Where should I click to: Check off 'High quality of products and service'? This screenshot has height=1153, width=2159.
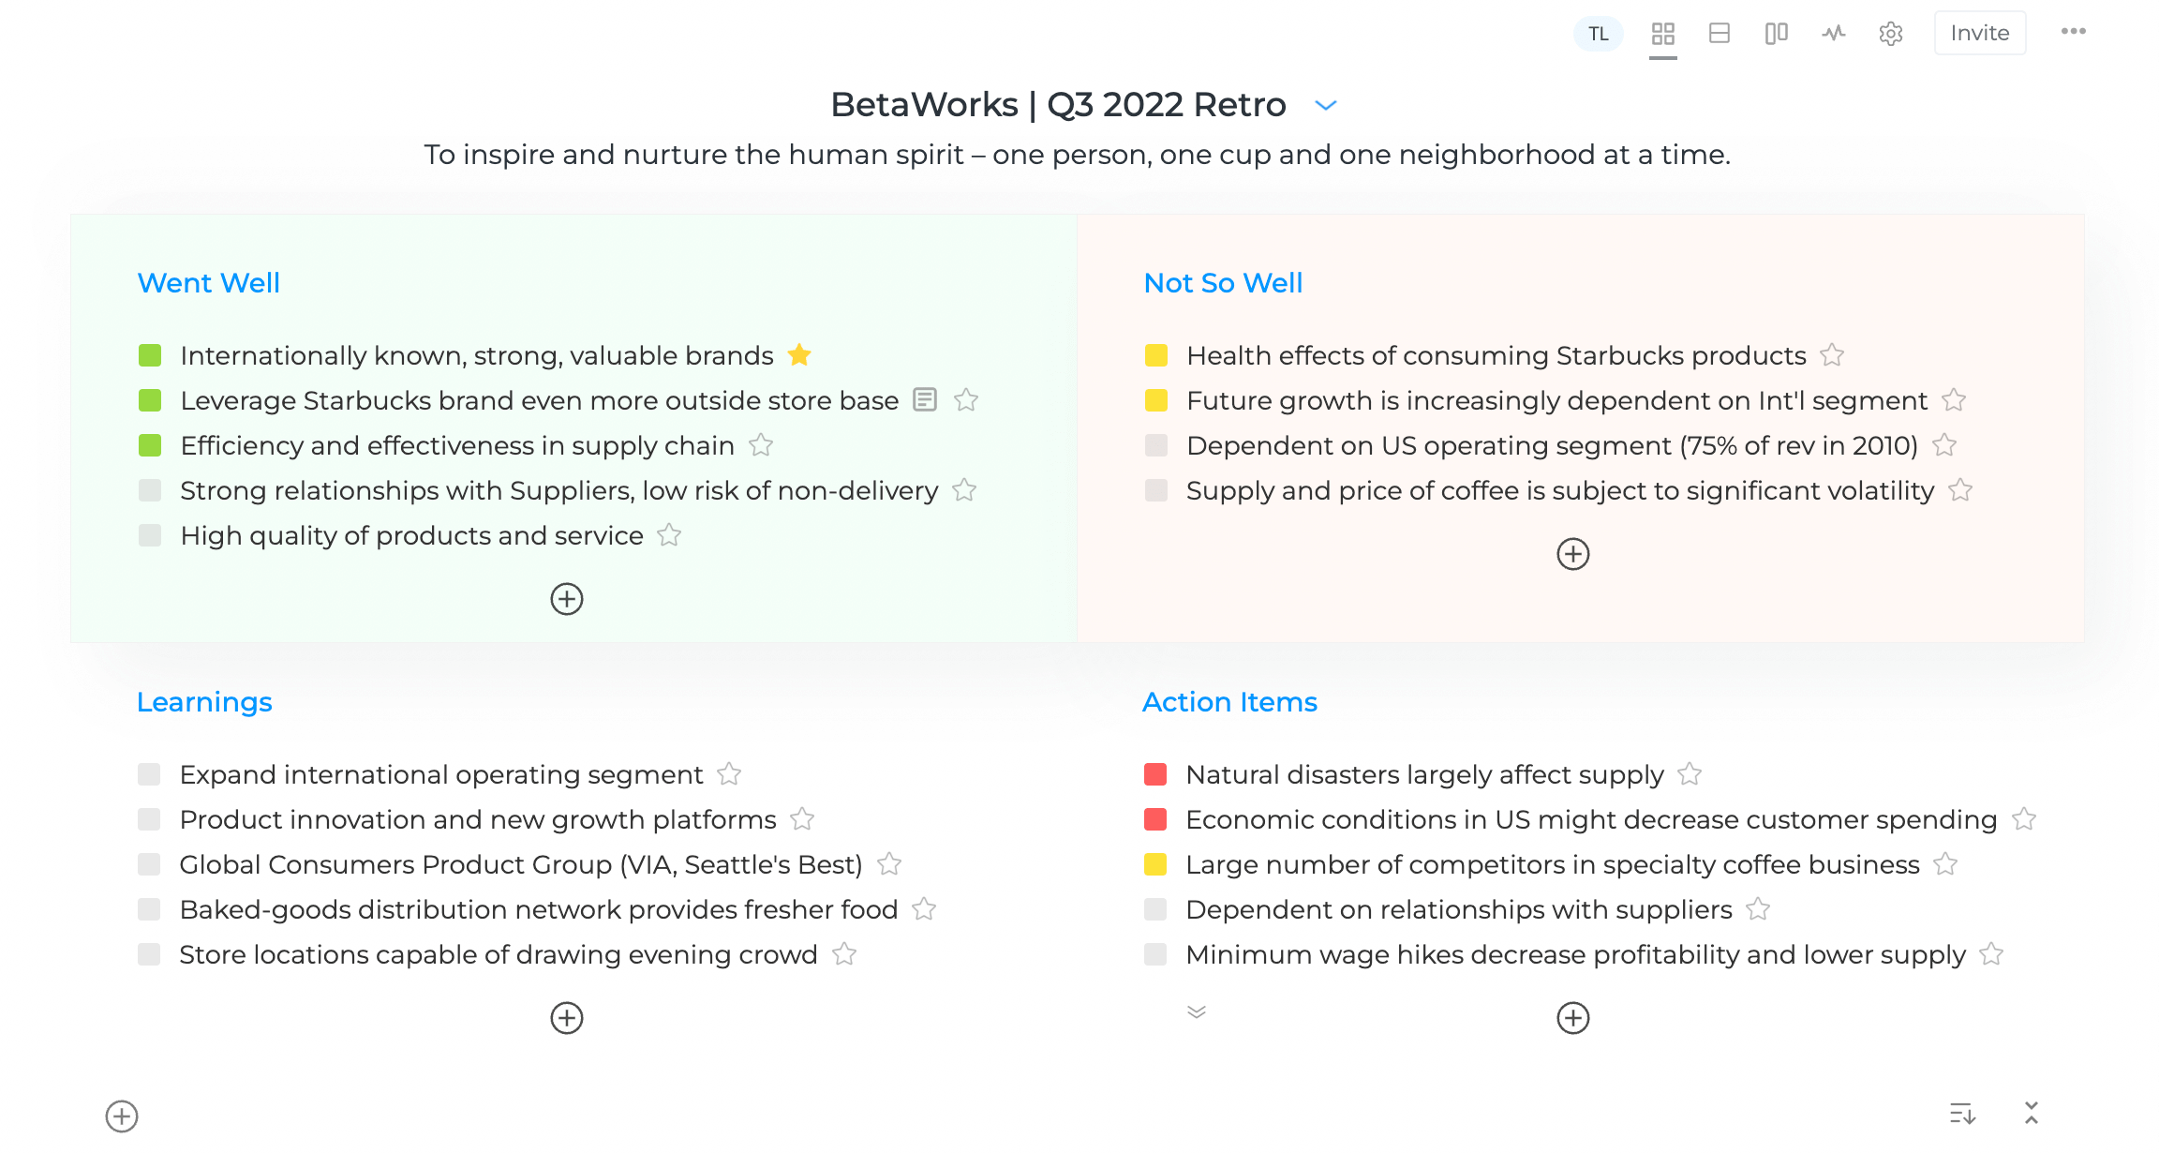click(151, 535)
